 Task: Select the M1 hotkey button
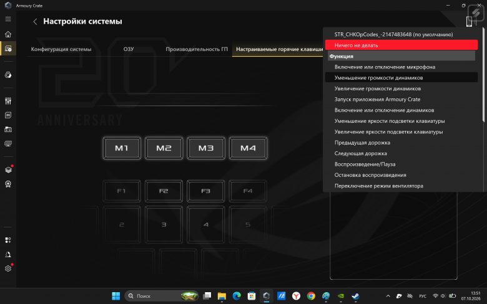click(122, 148)
